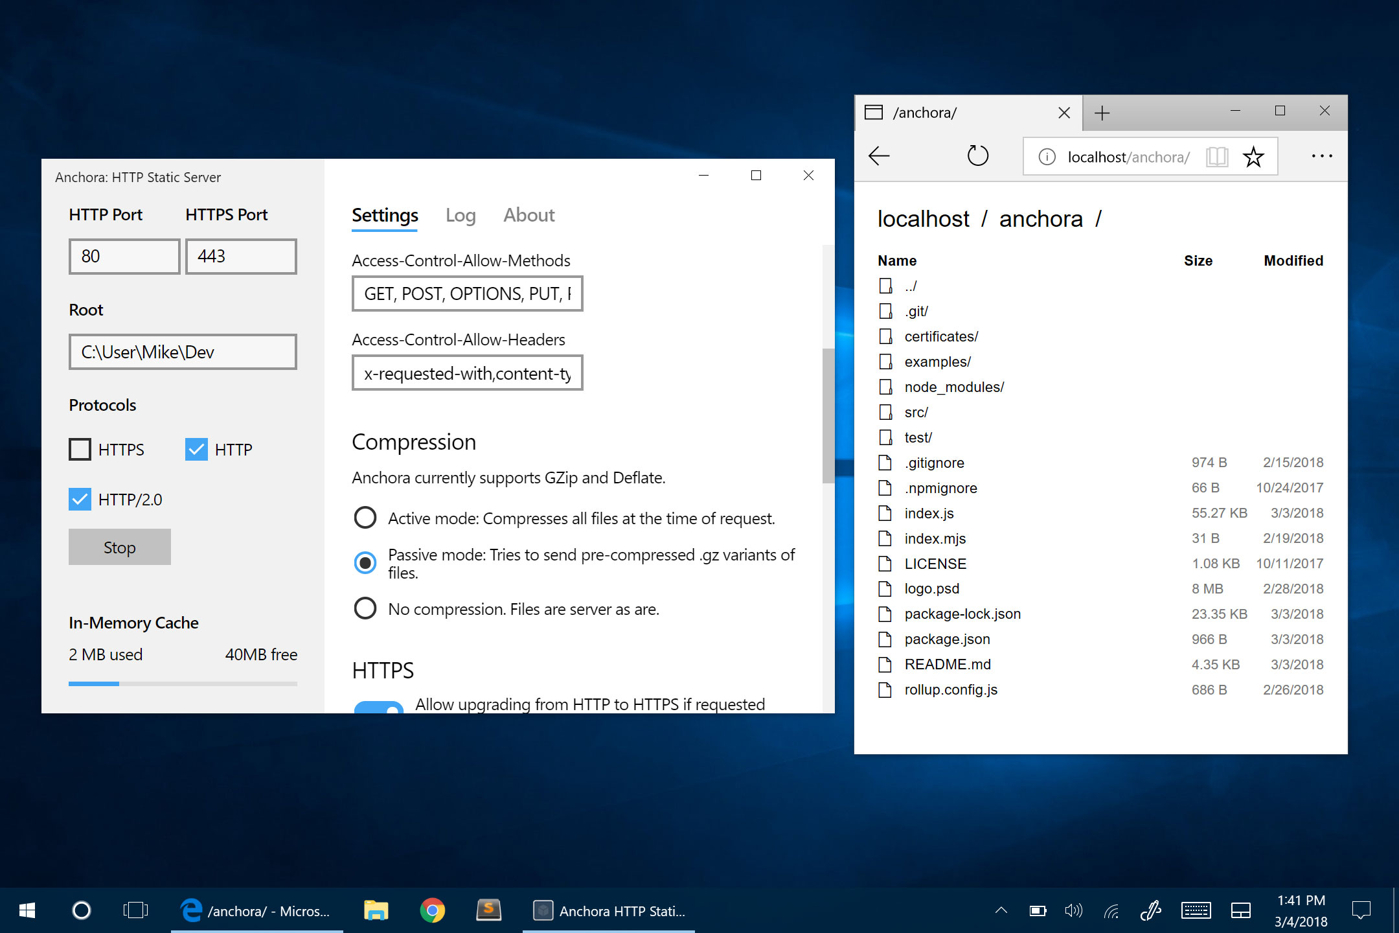Open a new browser tab
Viewport: 1399px width, 933px height.
(x=1102, y=113)
